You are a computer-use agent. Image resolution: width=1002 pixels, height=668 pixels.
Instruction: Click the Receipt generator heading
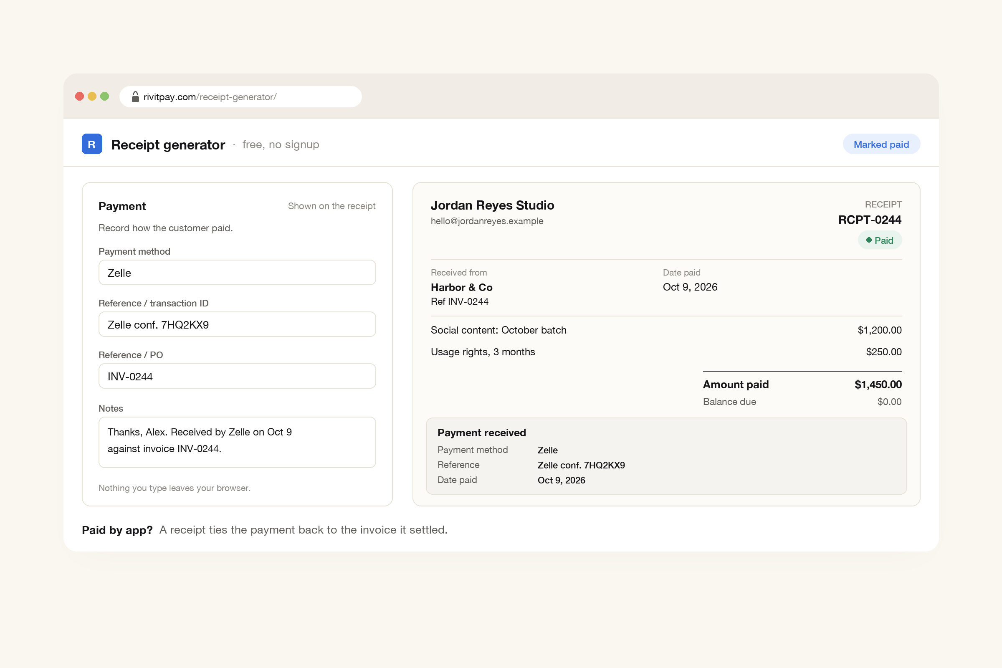[168, 145]
